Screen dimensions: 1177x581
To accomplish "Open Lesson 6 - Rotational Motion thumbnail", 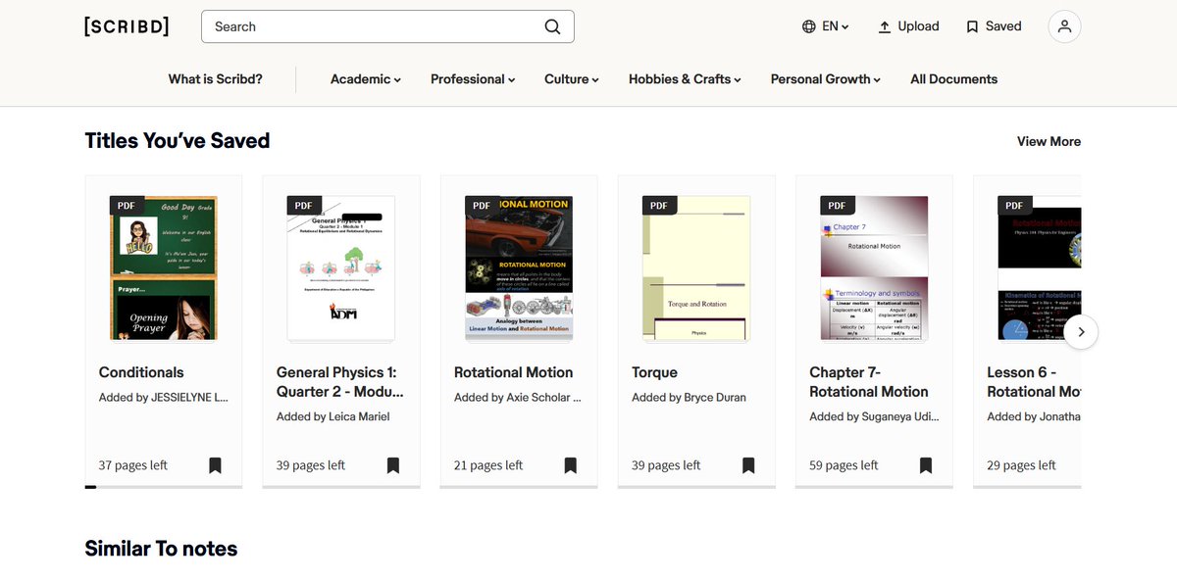I will click(x=1040, y=267).
